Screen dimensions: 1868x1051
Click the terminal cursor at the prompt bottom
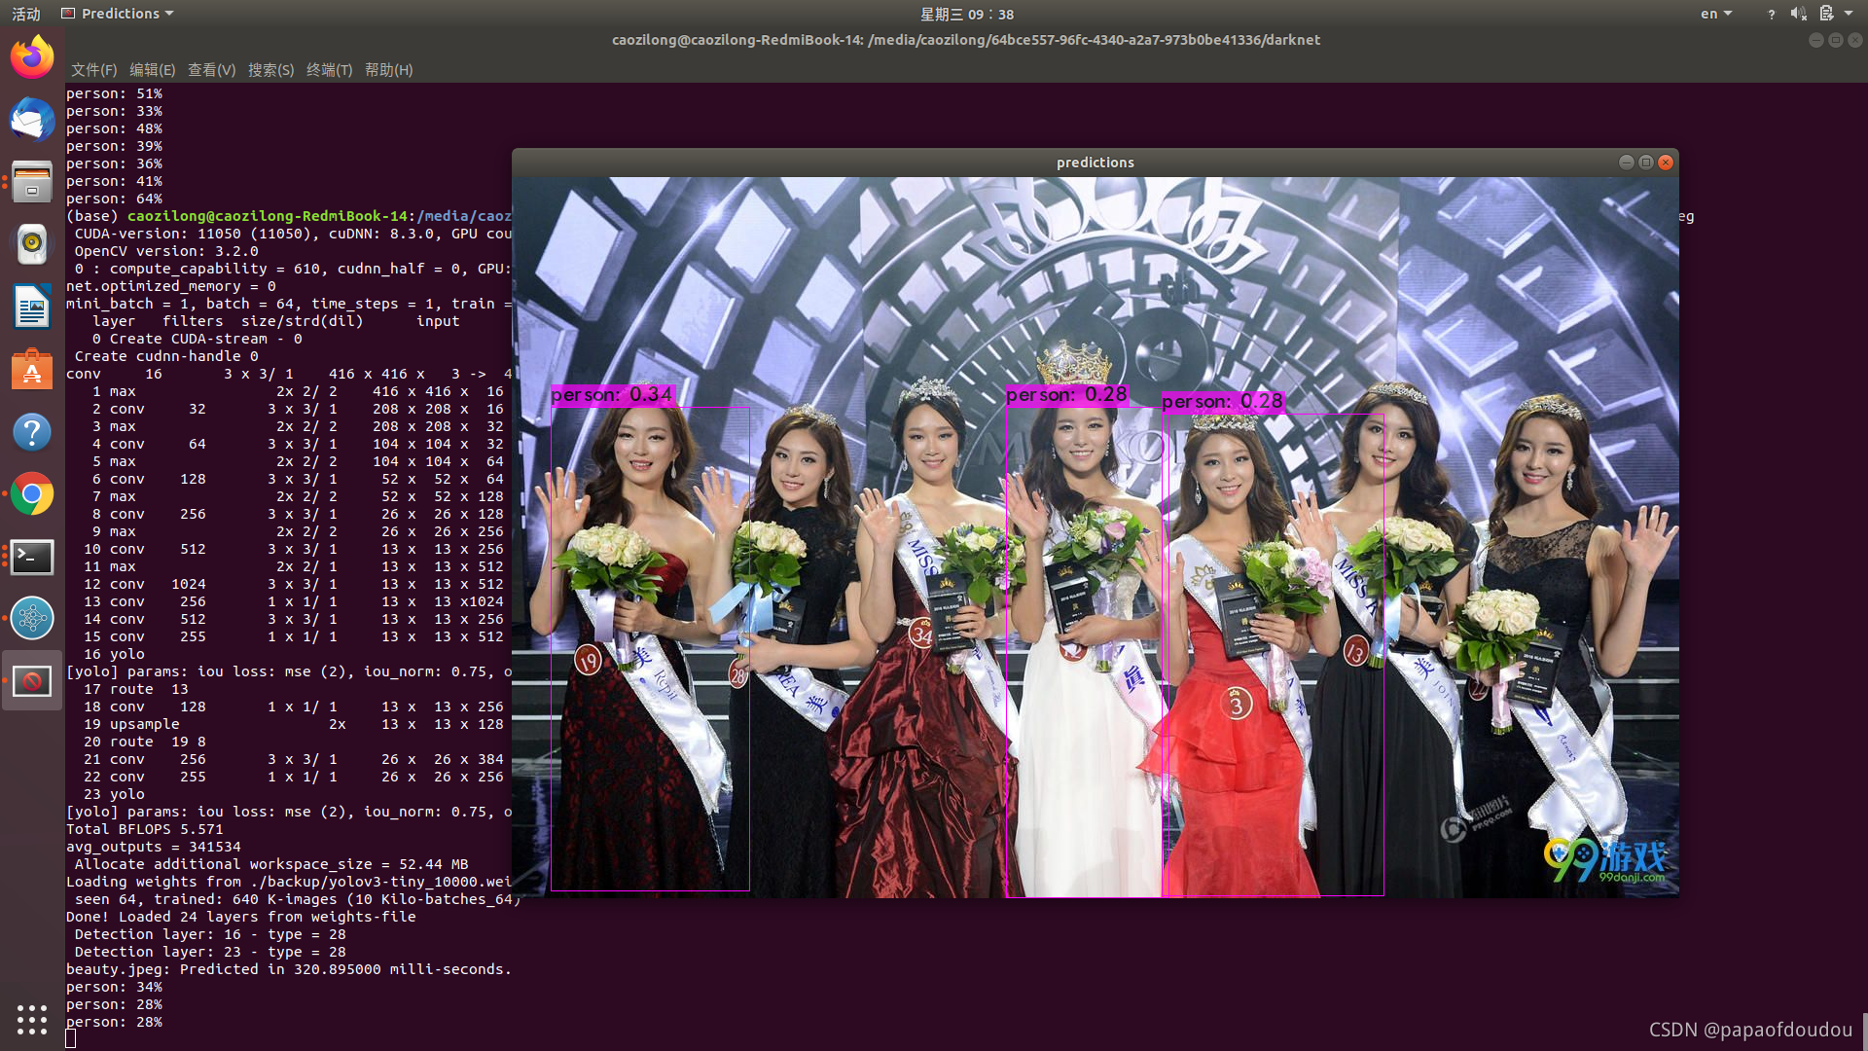71,1038
